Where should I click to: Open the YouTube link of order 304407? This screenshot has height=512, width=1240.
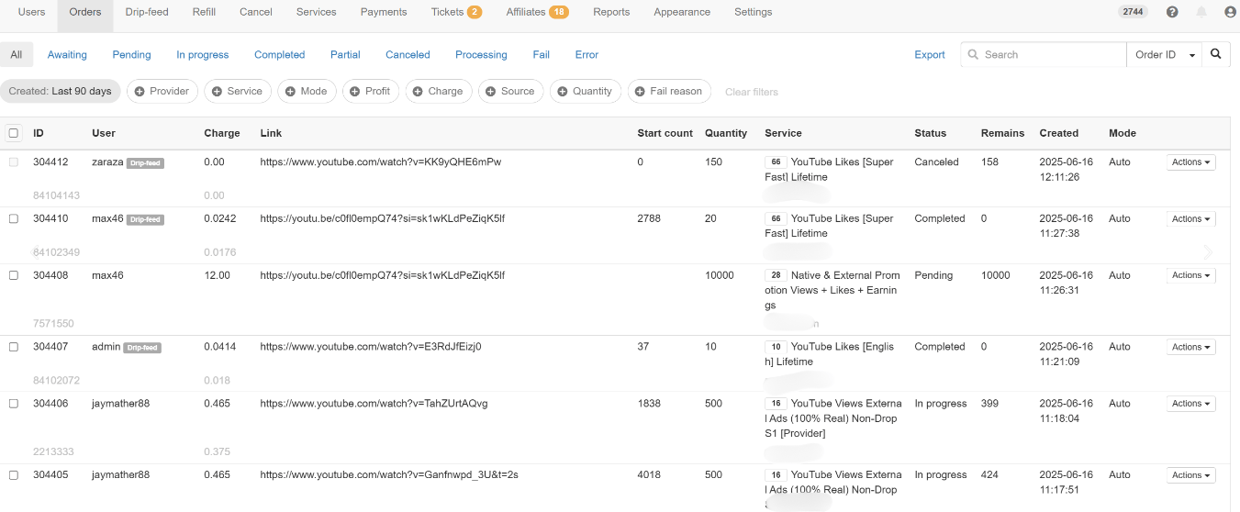[x=370, y=347]
